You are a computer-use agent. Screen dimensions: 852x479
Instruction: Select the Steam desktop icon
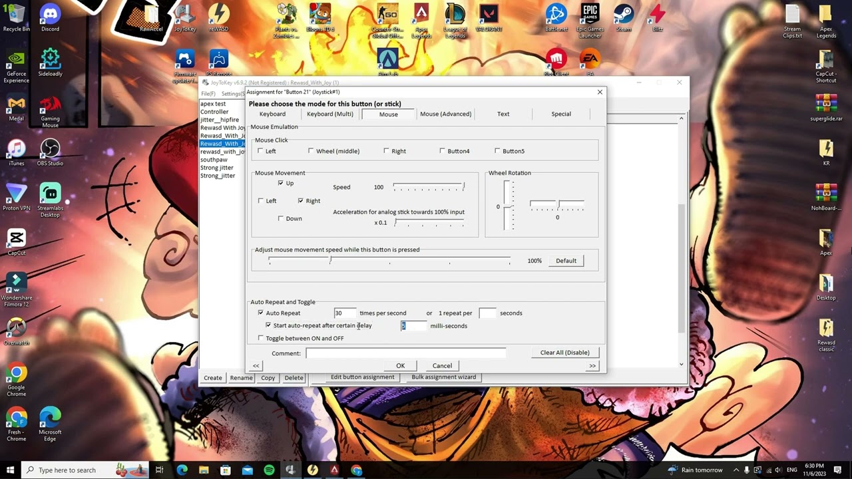(624, 18)
